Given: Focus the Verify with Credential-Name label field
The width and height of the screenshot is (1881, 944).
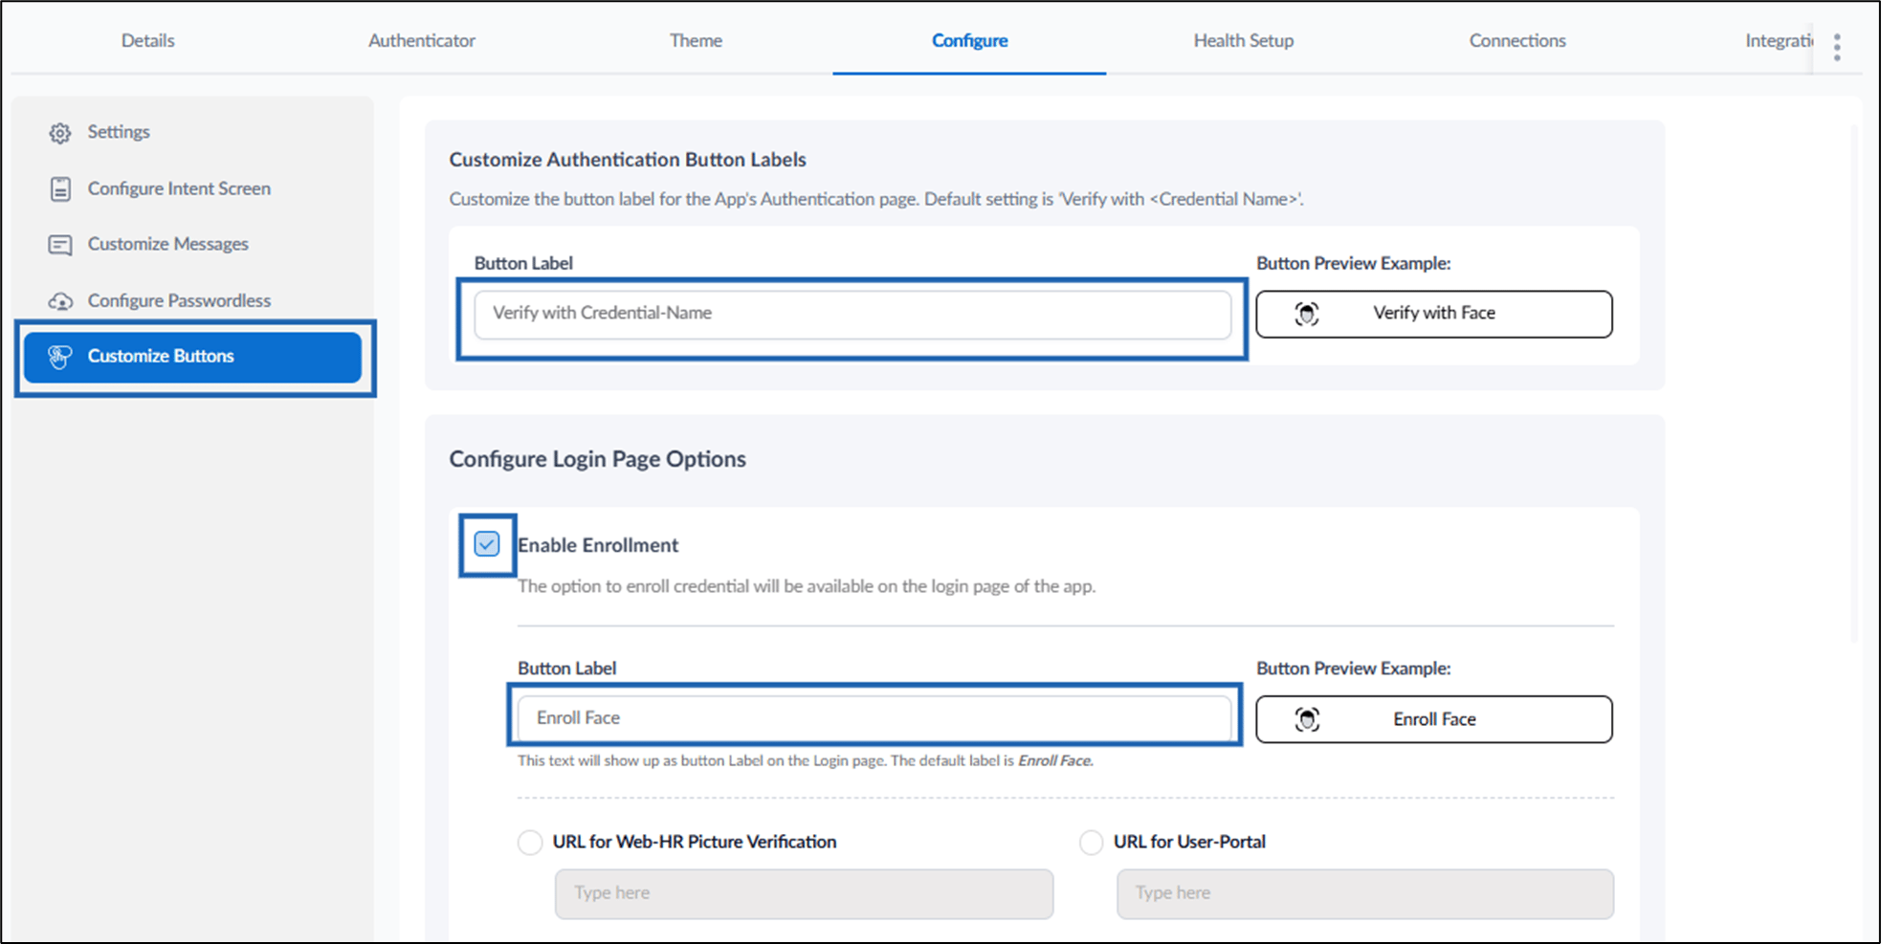Looking at the screenshot, I should point(852,314).
